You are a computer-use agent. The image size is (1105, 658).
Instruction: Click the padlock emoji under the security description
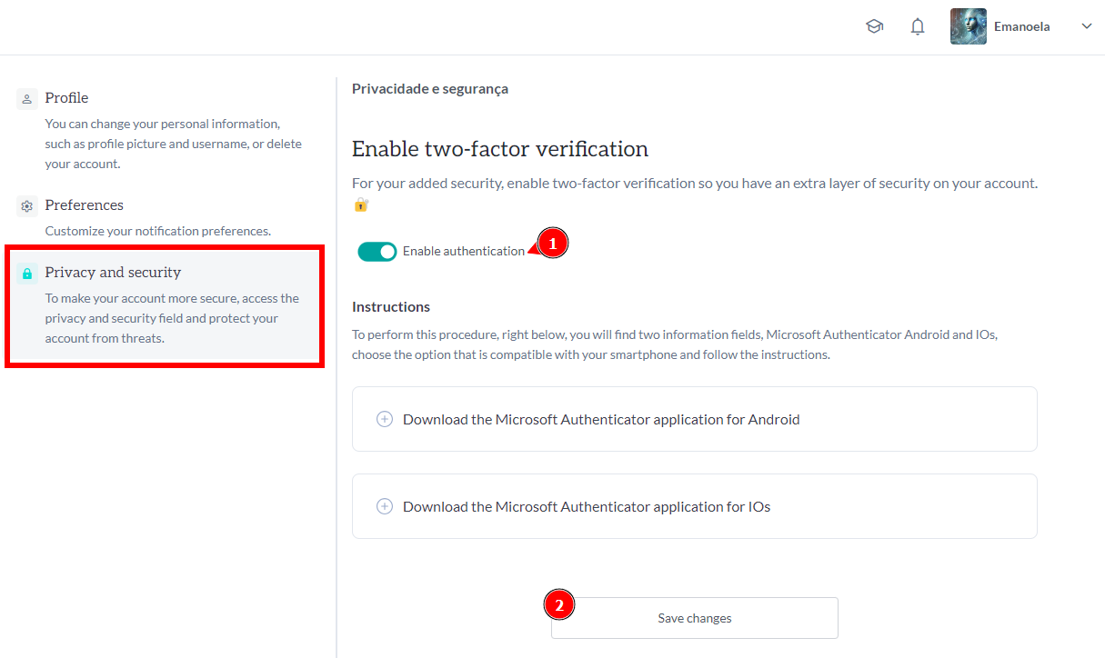click(x=361, y=204)
